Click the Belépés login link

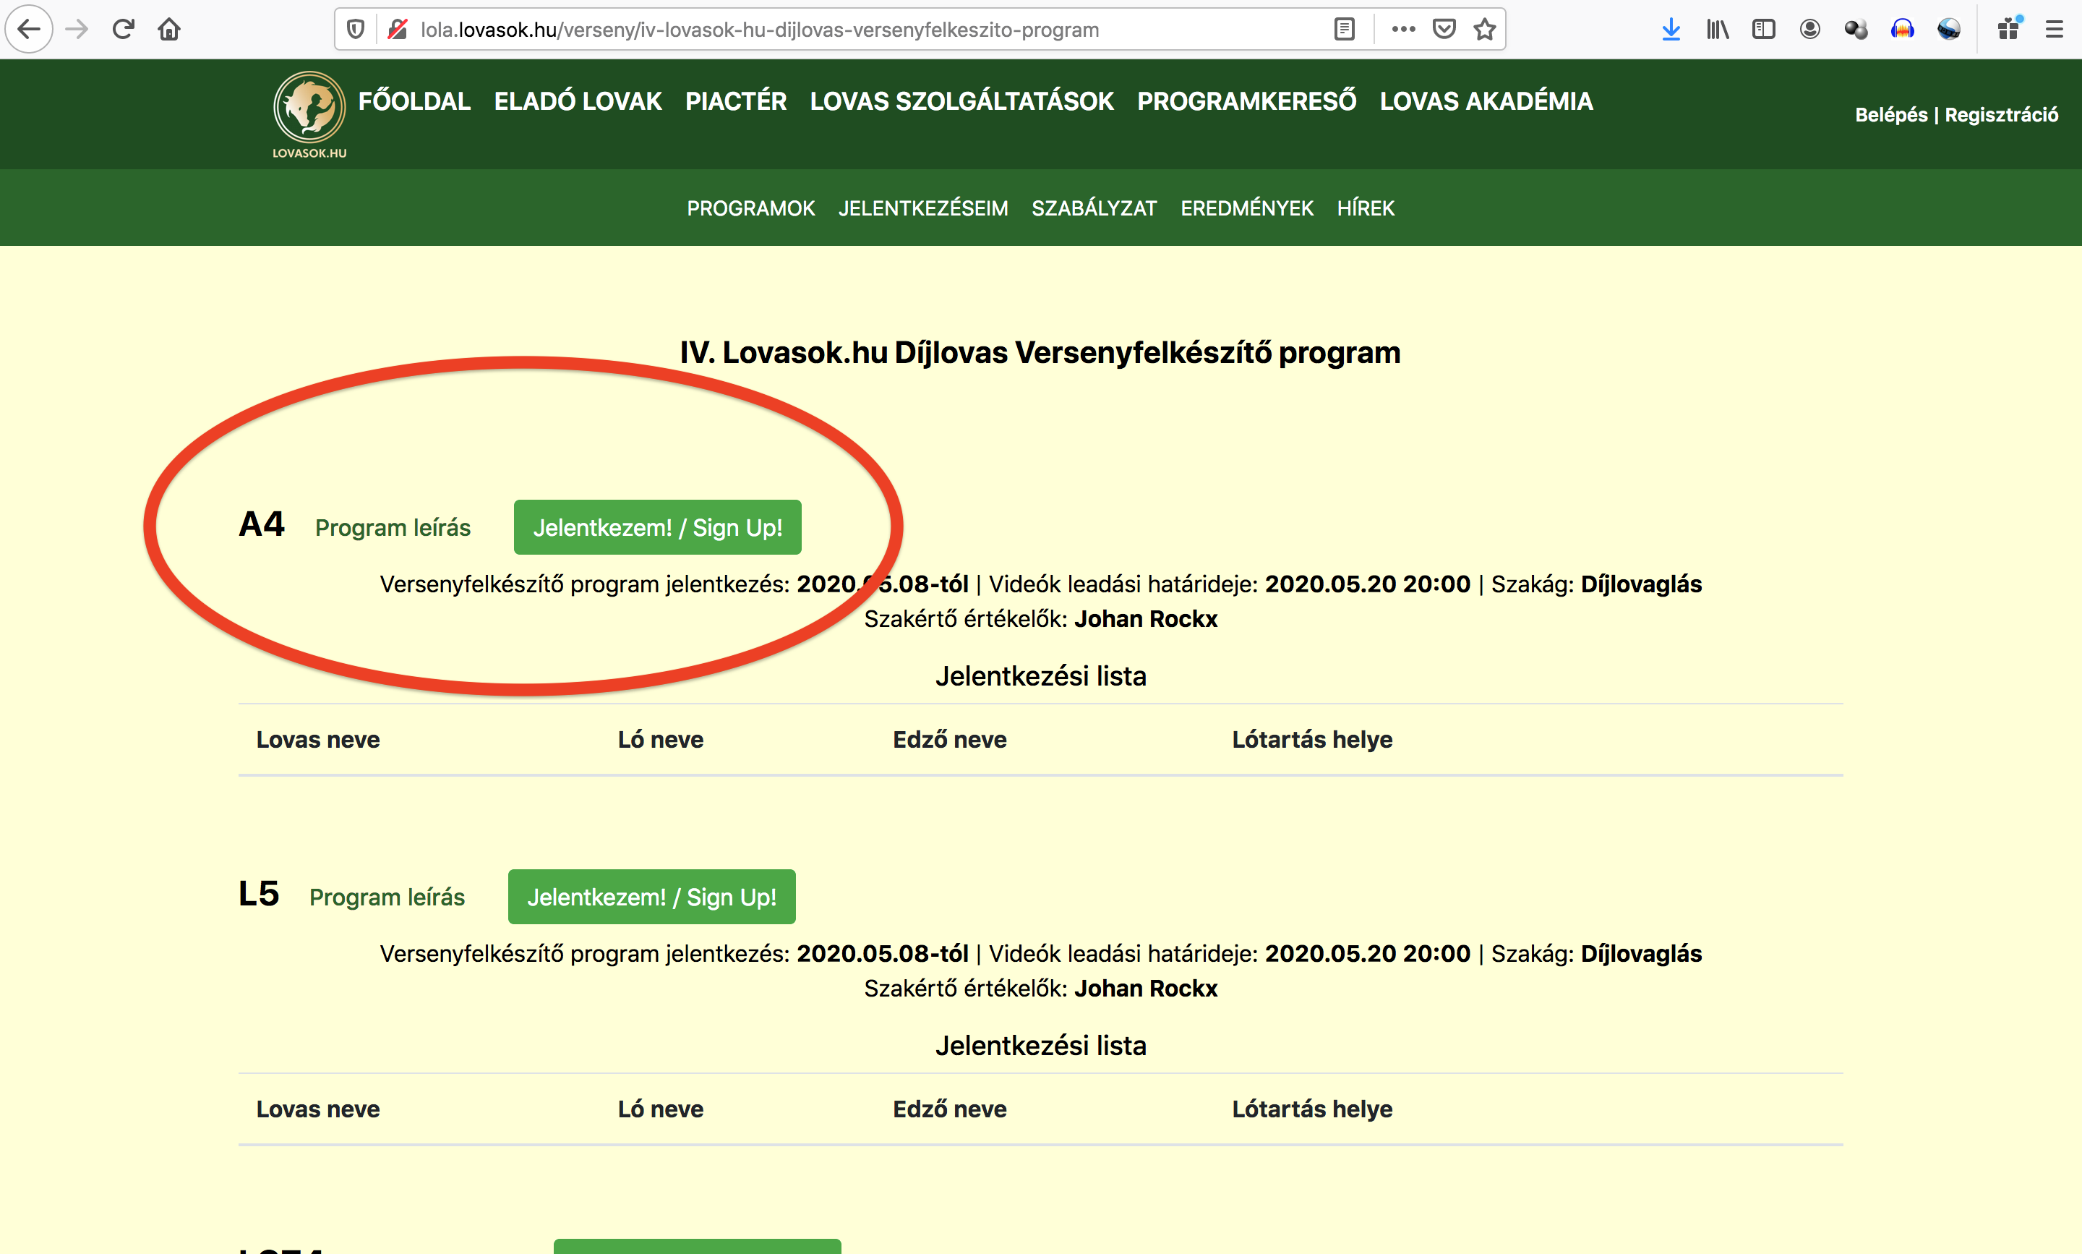pyautogui.click(x=1891, y=115)
